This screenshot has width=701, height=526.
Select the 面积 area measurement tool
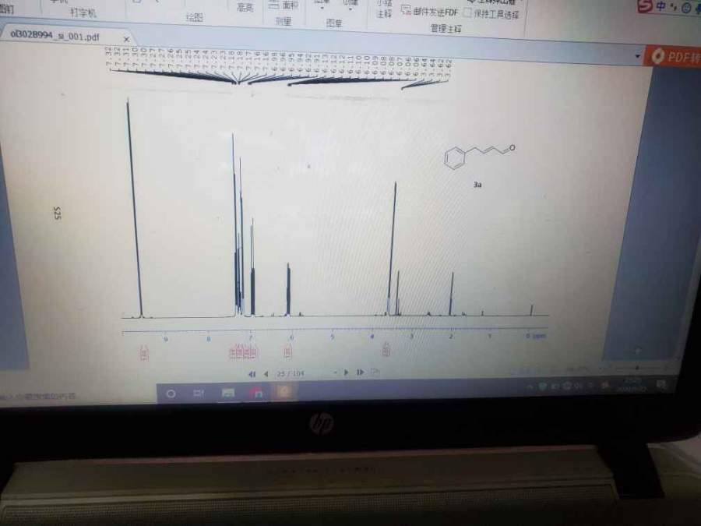tap(284, 5)
